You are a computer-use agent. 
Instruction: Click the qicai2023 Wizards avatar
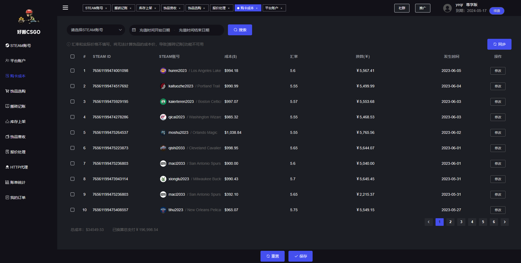[163, 117]
